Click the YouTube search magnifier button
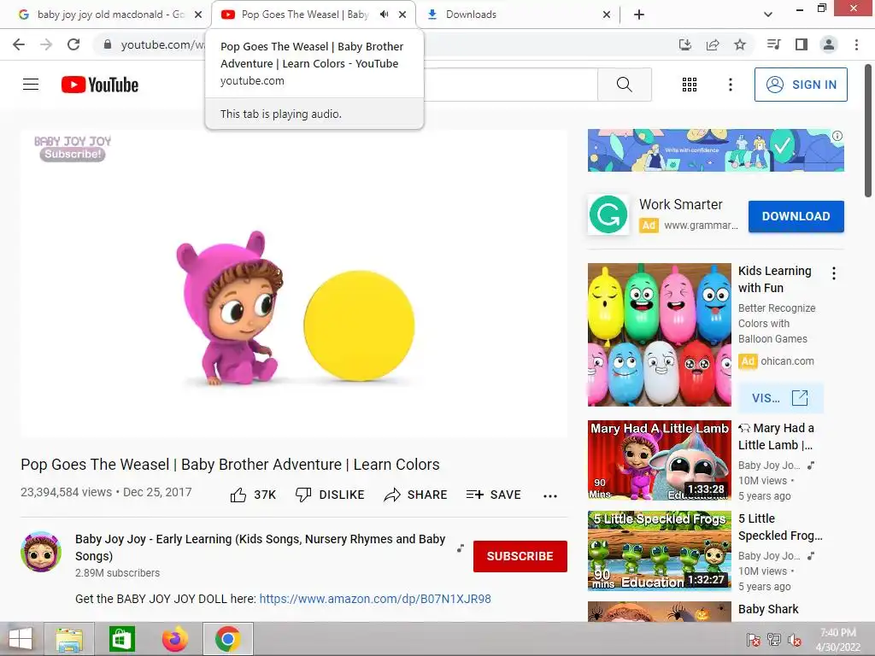This screenshot has height=656, width=875. coord(625,85)
